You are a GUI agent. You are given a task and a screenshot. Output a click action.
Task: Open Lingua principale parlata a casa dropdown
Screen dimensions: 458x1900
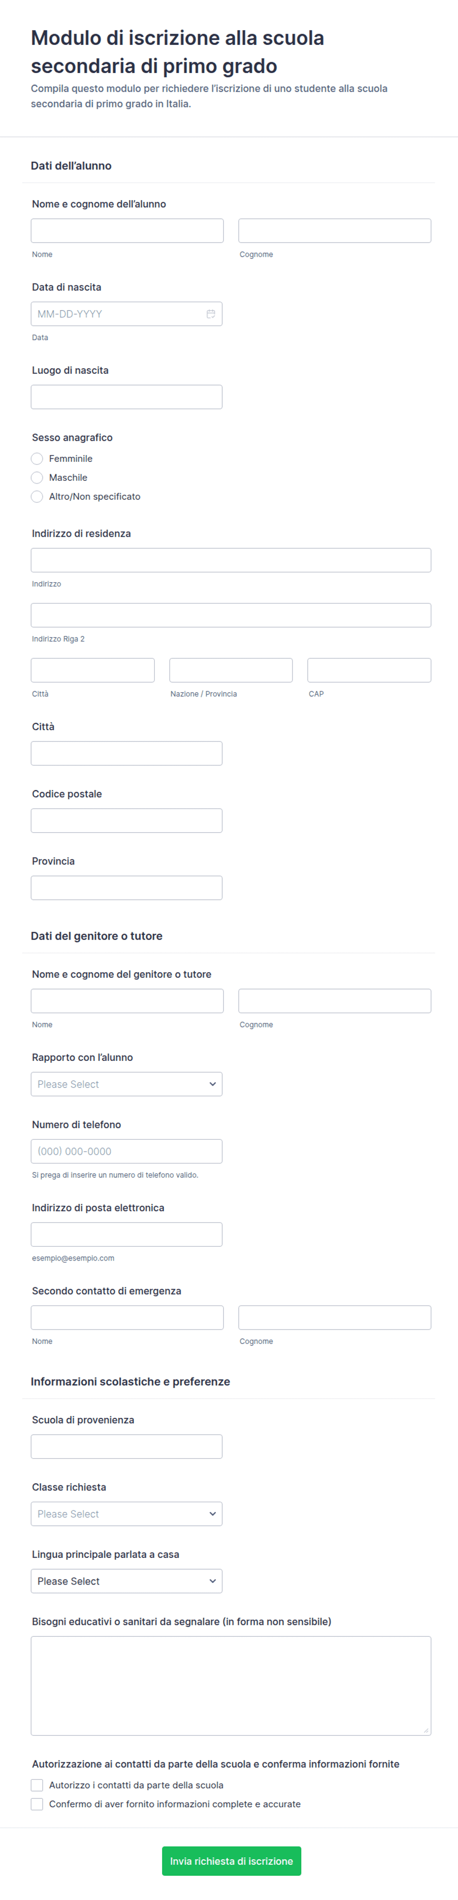pos(127,1582)
